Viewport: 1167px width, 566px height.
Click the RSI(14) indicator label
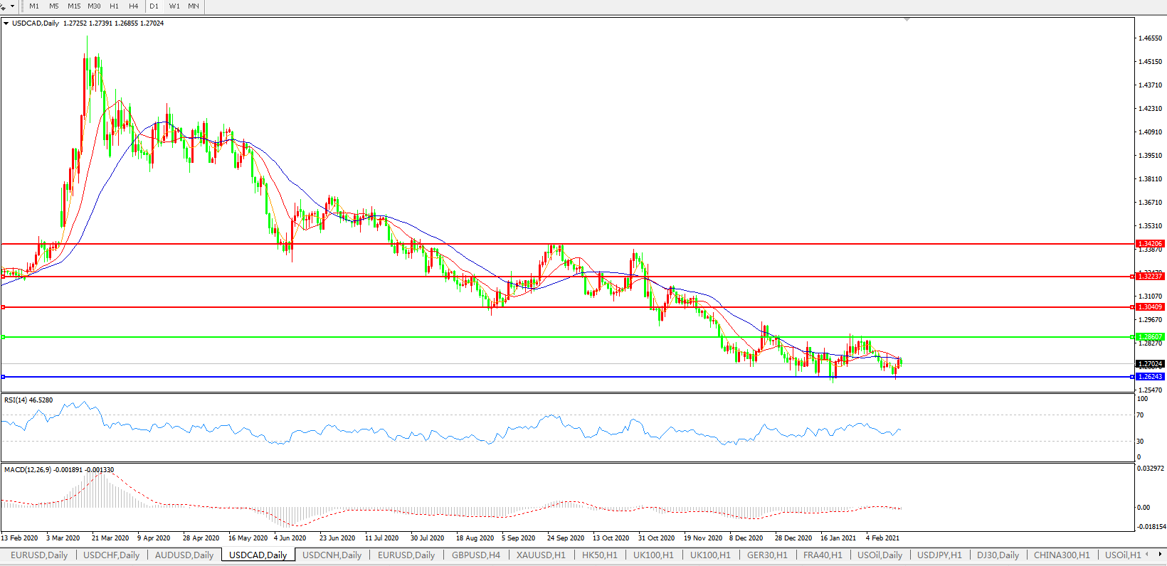tap(28, 400)
